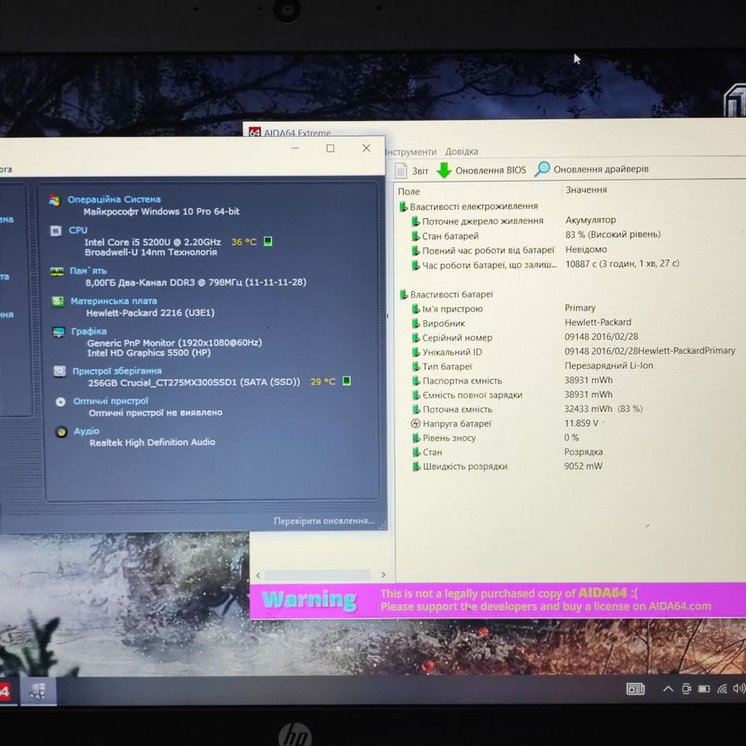
Task: Click the Поле column header
Action: point(409,191)
